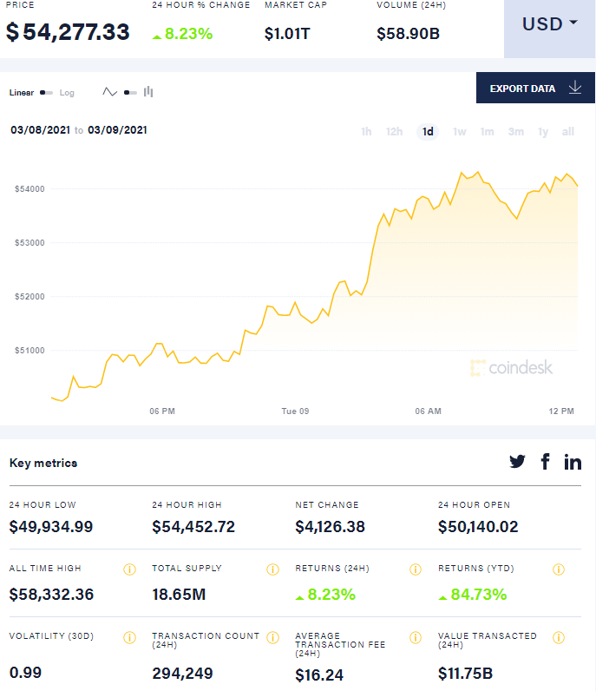Viewport: 596px width, 691px height.
Task: Select the all time range
Action: coord(568,132)
